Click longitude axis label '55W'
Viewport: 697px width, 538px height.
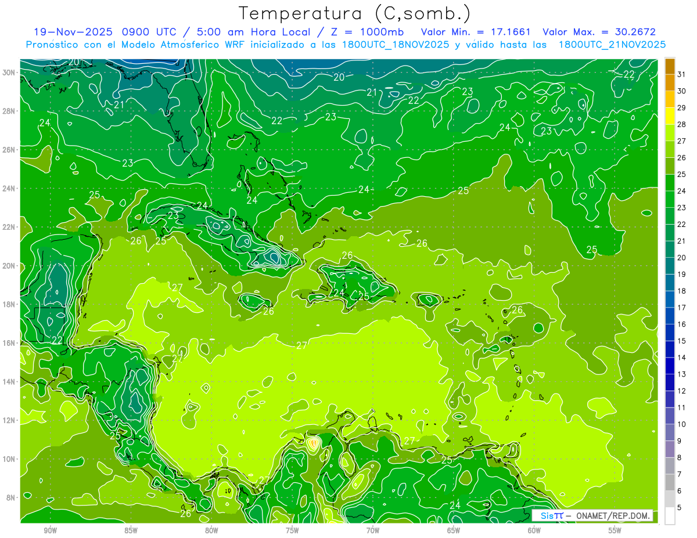[615, 530]
